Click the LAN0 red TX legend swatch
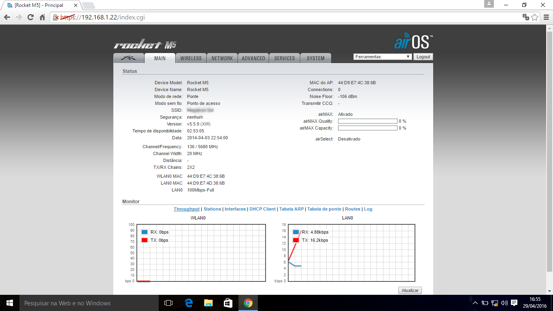Image resolution: width=553 pixels, height=311 pixels. pyautogui.click(x=296, y=240)
